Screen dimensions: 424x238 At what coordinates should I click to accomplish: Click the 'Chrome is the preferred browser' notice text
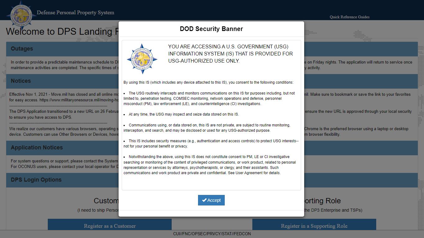coord(356,129)
